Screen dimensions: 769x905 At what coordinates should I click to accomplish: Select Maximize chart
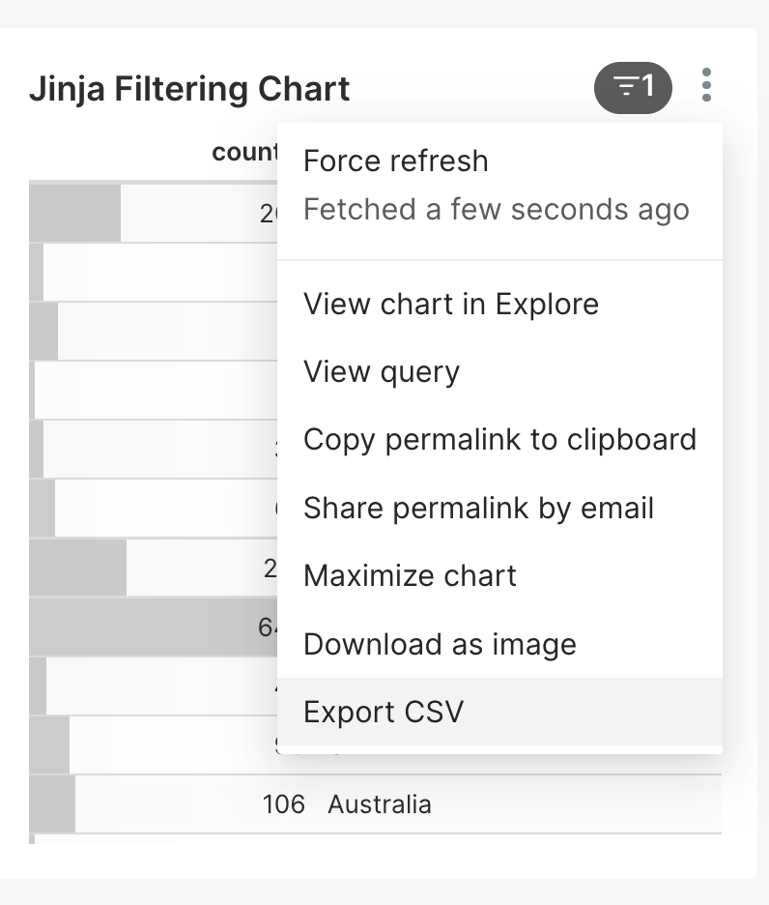[x=411, y=575]
